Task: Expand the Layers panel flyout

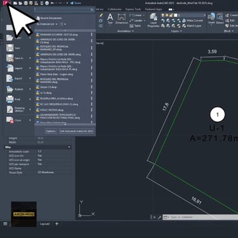Action: 176,31
